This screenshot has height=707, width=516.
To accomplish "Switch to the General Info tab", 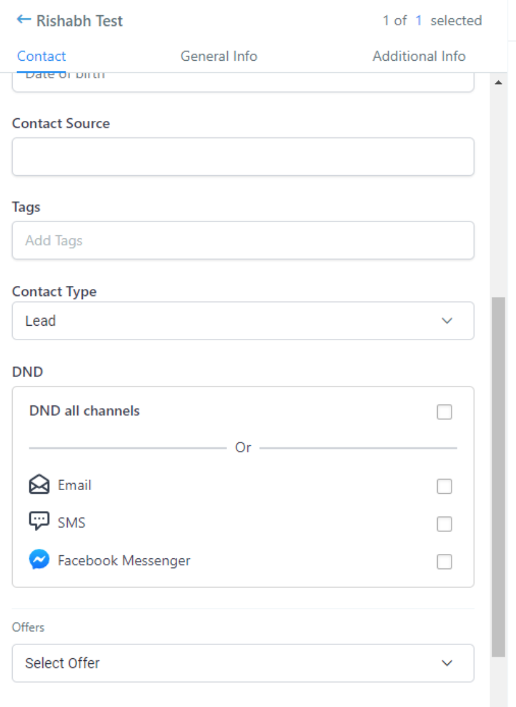I will (219, 56).
